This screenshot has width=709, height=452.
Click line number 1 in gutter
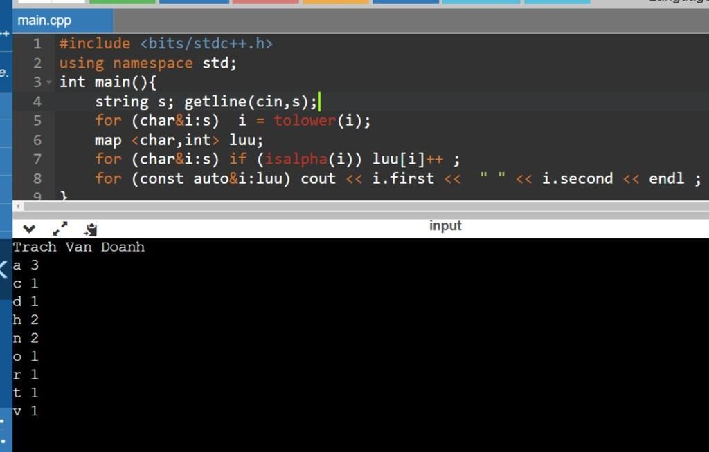37,44
